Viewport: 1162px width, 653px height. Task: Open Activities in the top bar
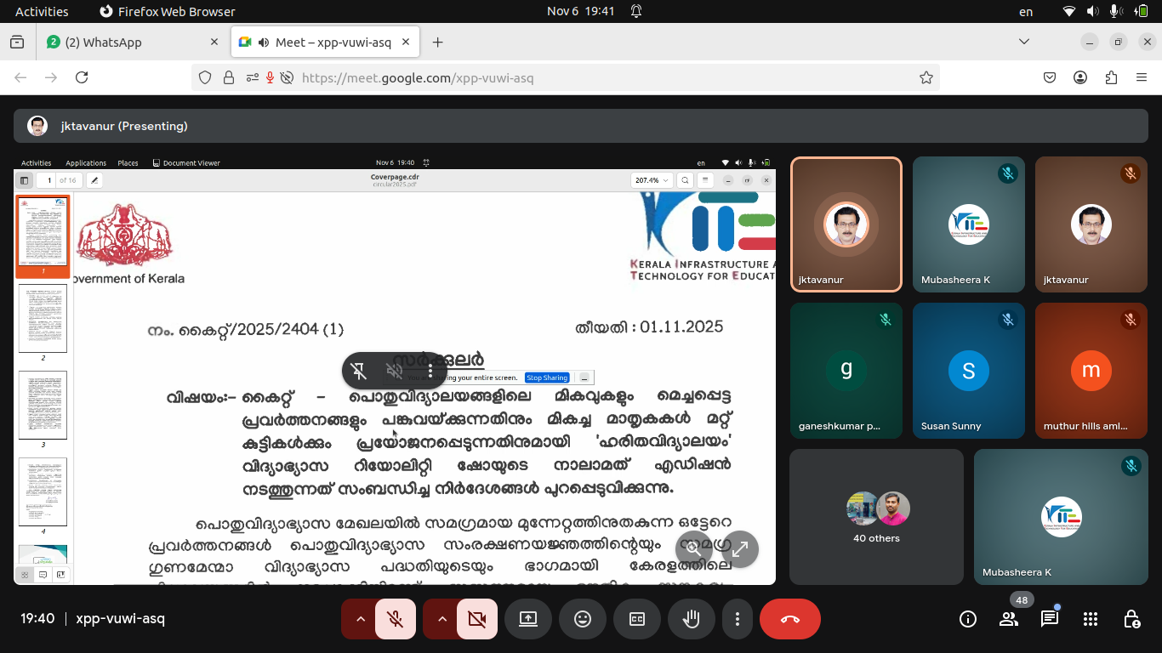coord(42,11)
